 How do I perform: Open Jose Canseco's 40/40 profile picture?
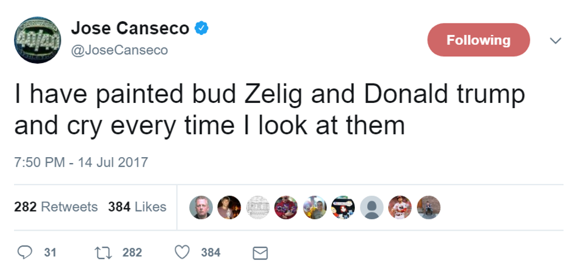(37, 39)
